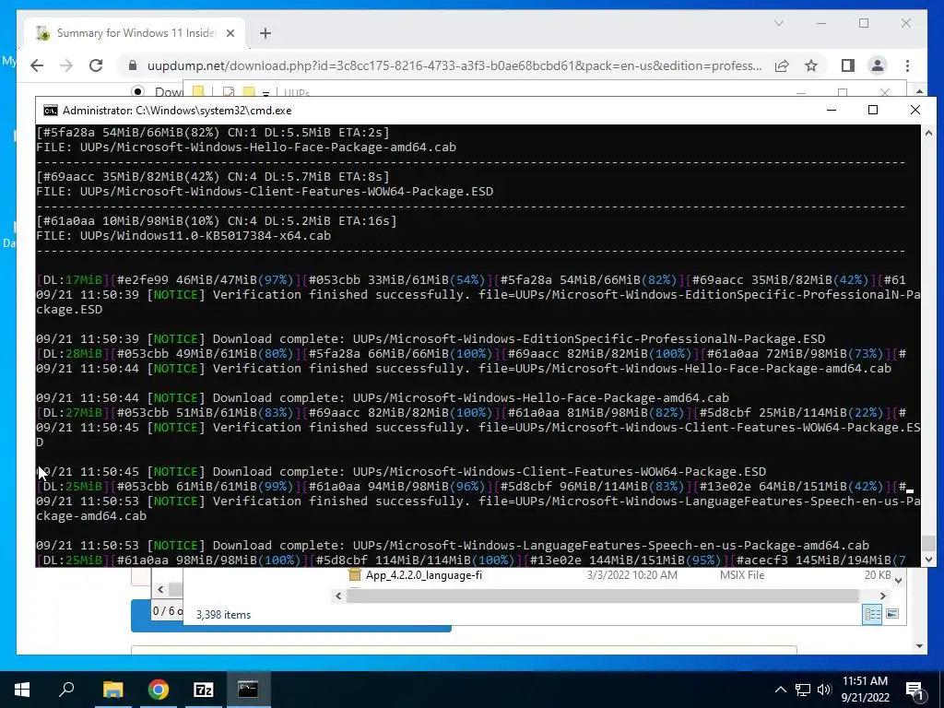This screenshot has width=944, height=708.
Task: Click the Explorer new folder quick access icon
Action: [249, 92]
